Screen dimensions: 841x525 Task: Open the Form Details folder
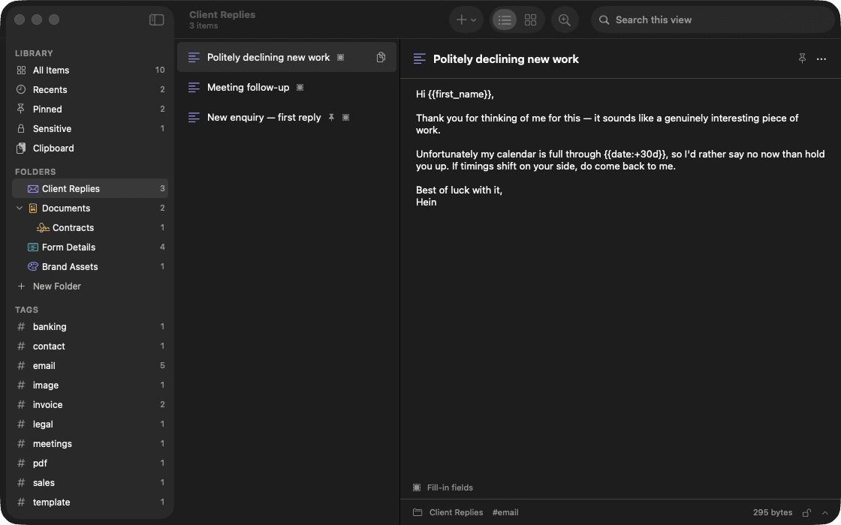pyautogui.click(x=90, y=247)
